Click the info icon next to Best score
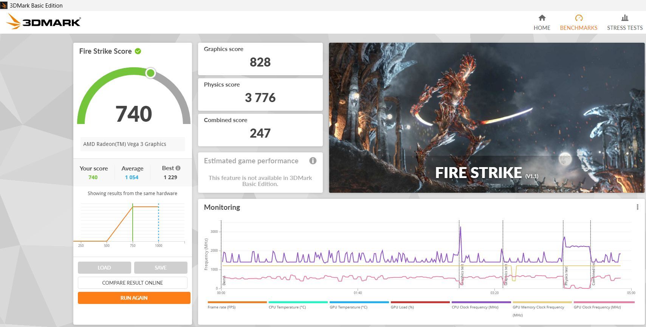 pyautogui.click(x=178, y=168)
